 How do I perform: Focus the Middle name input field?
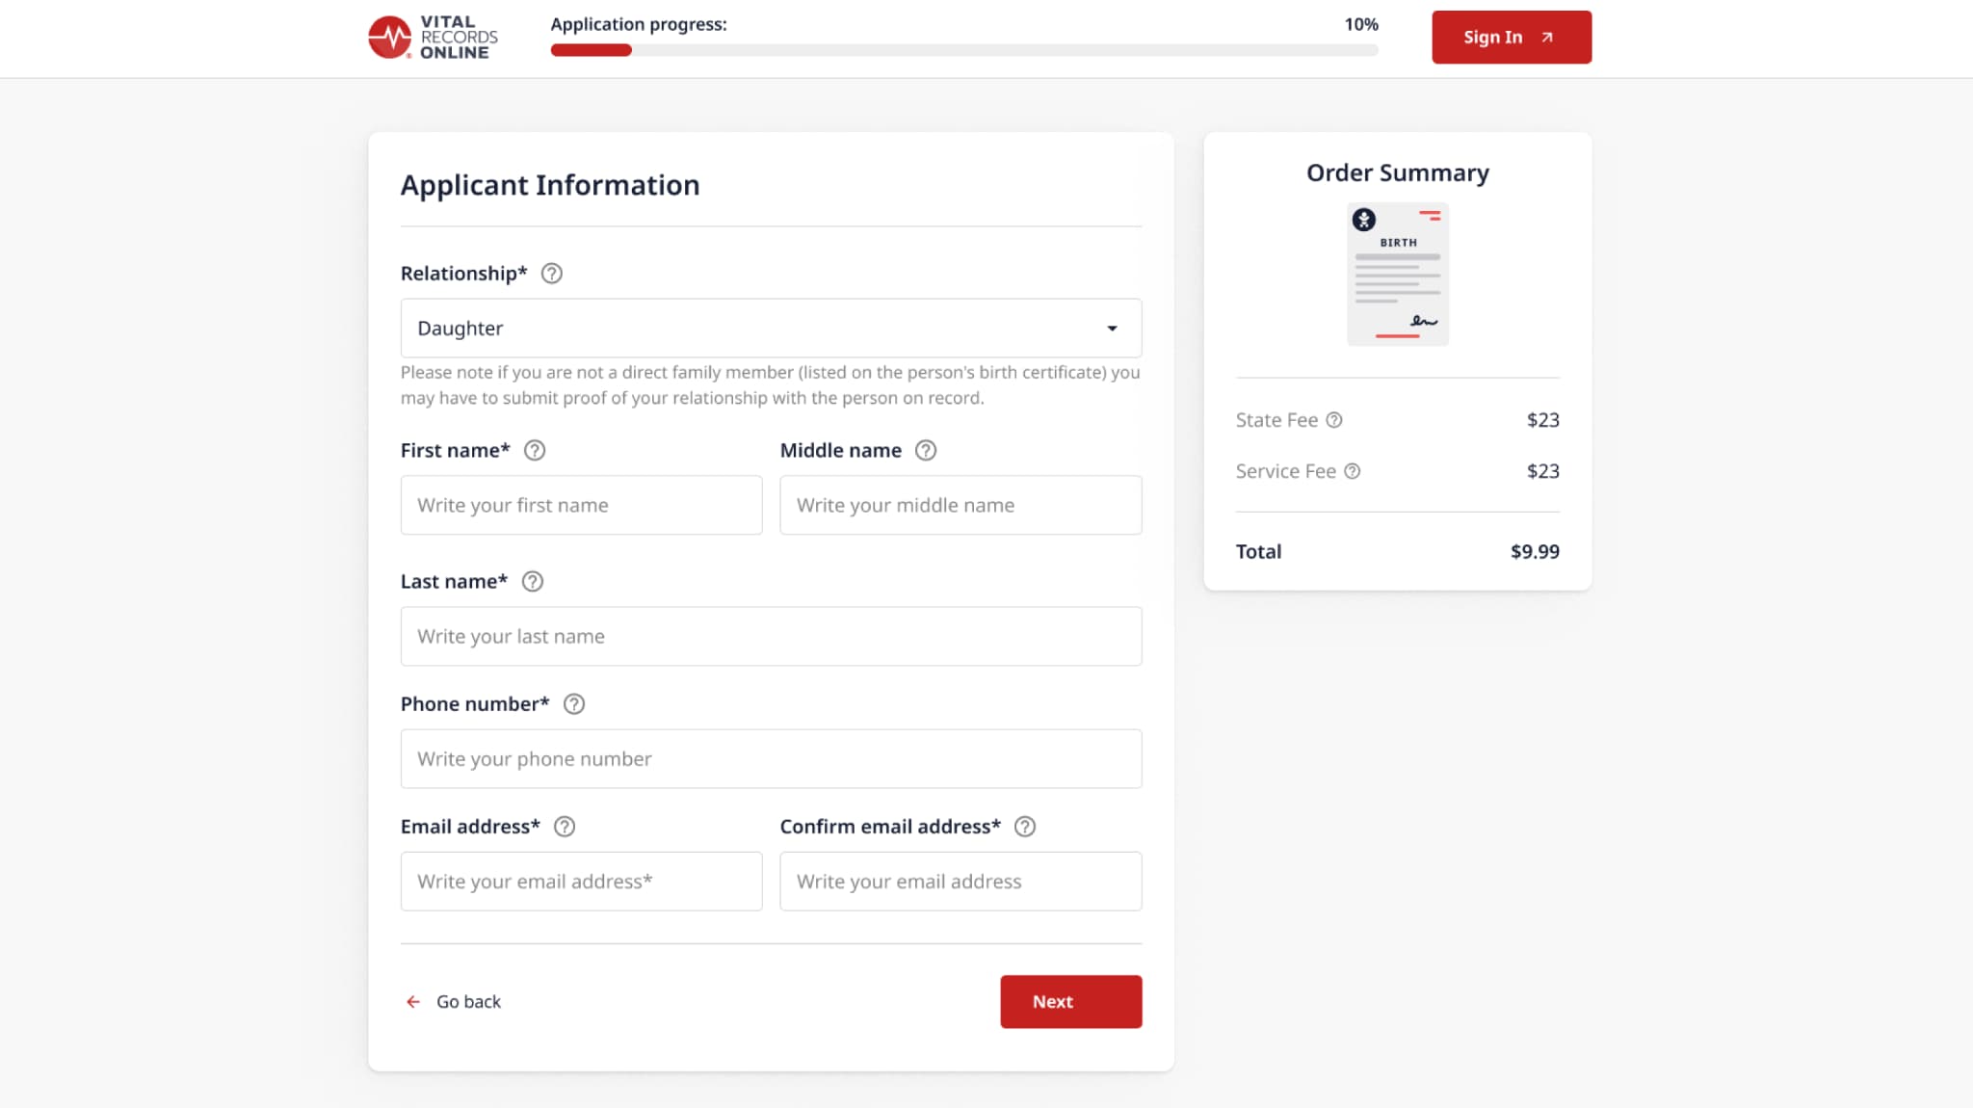960,505
